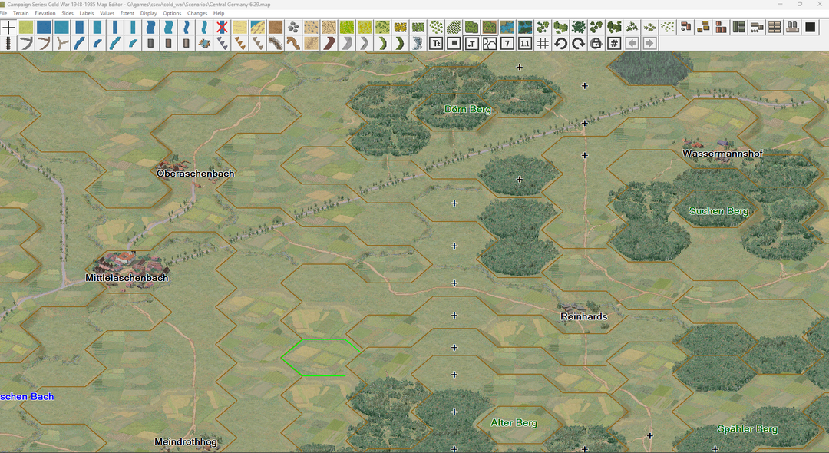Pick the beach shoreline terrain tile

pyautogui.click(x=257, y=26)
